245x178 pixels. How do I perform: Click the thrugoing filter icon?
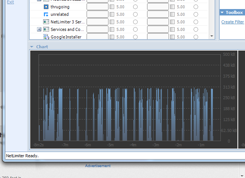click(x=46, y=7)
